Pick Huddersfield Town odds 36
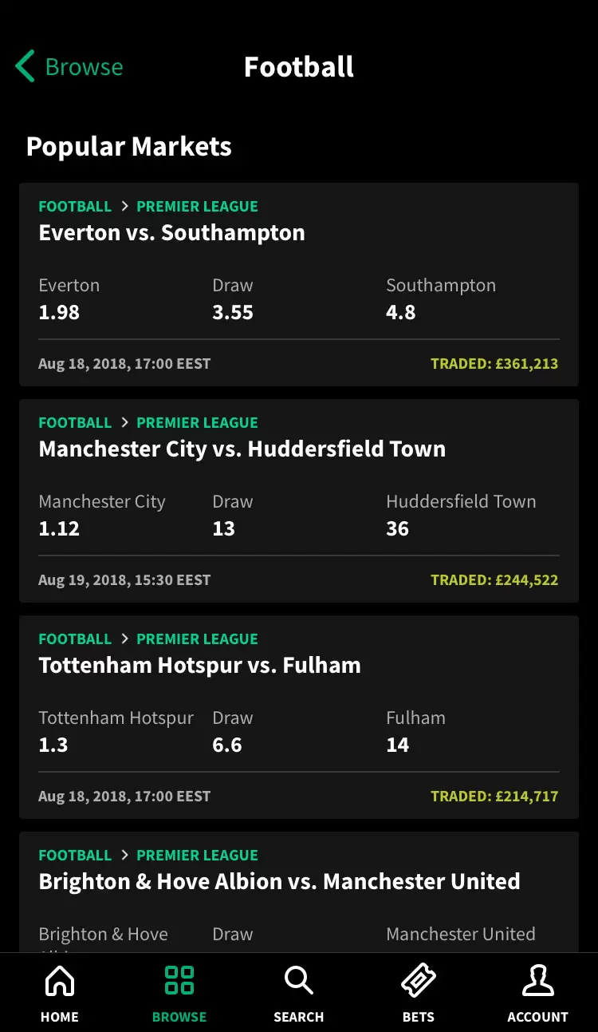 pyautogui.click(x=397, y=528)
